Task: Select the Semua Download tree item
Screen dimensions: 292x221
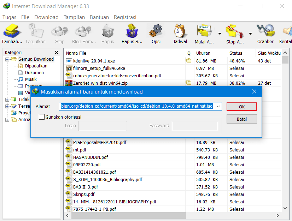Action: (36, 59)
